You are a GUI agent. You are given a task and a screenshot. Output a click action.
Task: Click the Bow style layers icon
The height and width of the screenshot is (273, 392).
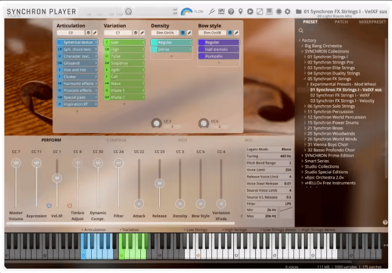pos(230,33)
